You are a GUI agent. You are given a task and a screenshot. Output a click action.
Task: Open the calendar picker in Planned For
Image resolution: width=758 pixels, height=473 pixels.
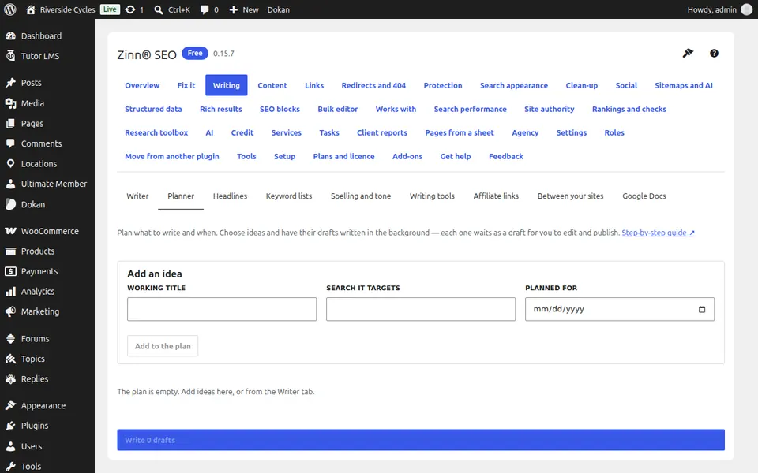click(x=702, y=309)
